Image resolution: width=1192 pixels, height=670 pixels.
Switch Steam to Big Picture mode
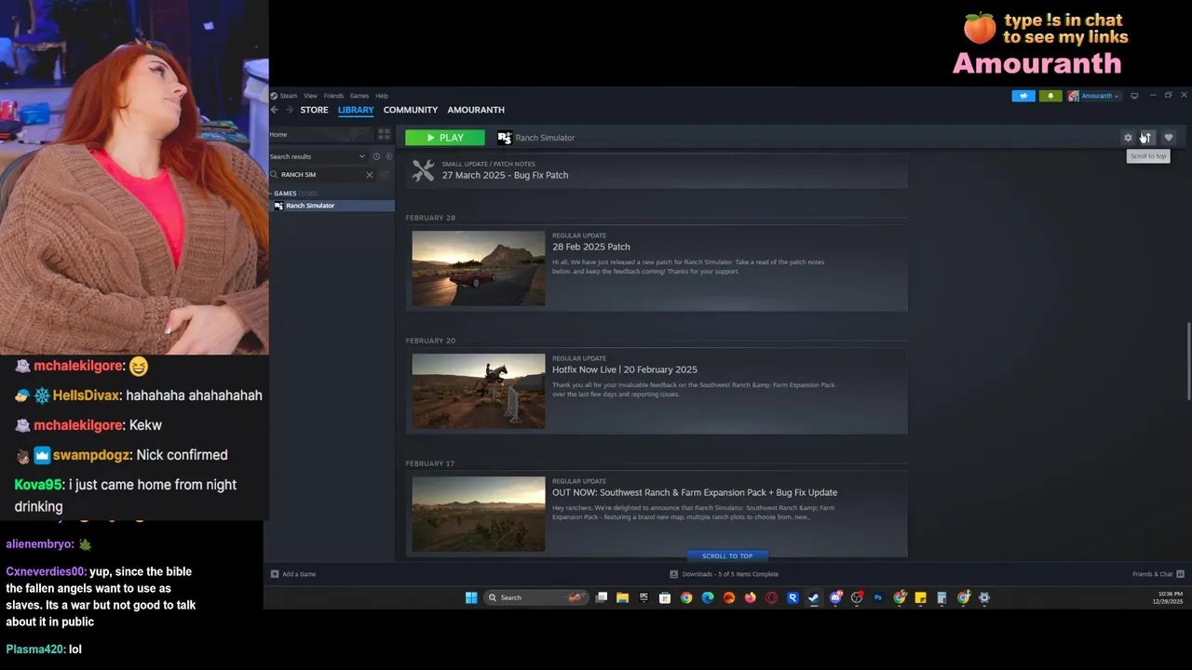[x=1134, y=96]
